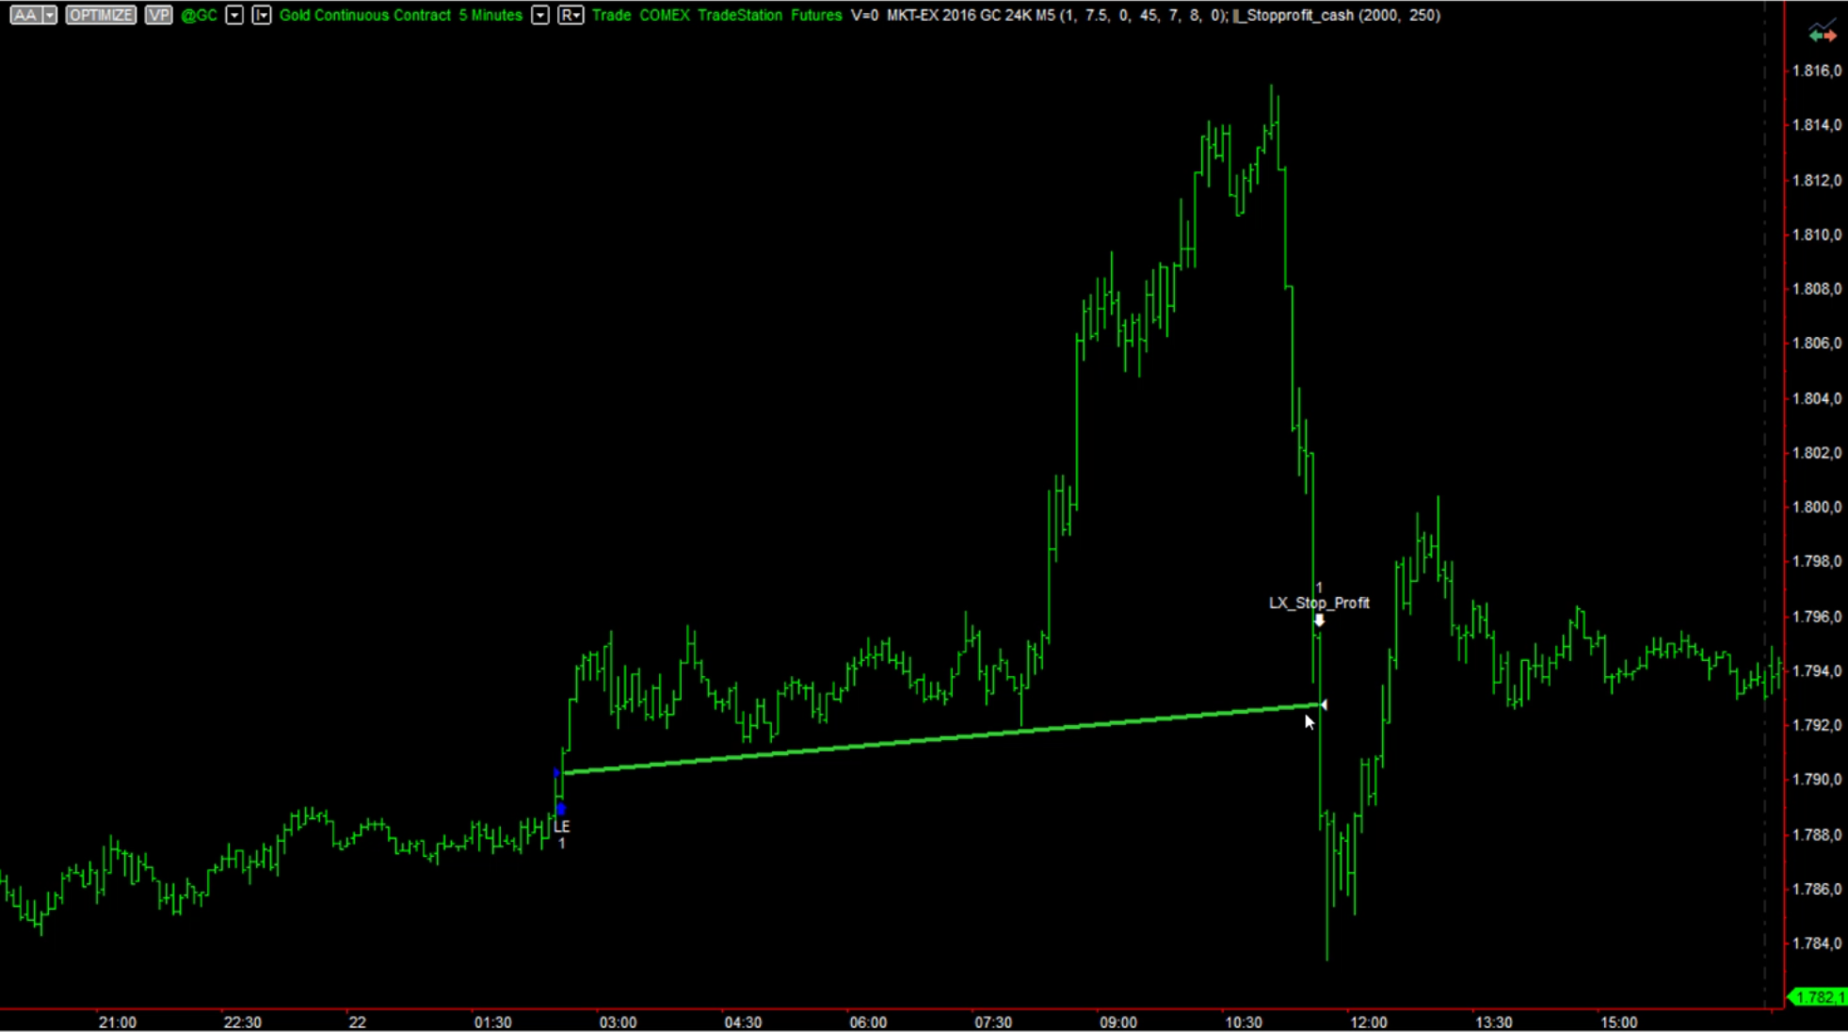Click the 5 Minutes interval label
The width and height of the screenshot is (1848, 1032).
click(x=490, y=15)
